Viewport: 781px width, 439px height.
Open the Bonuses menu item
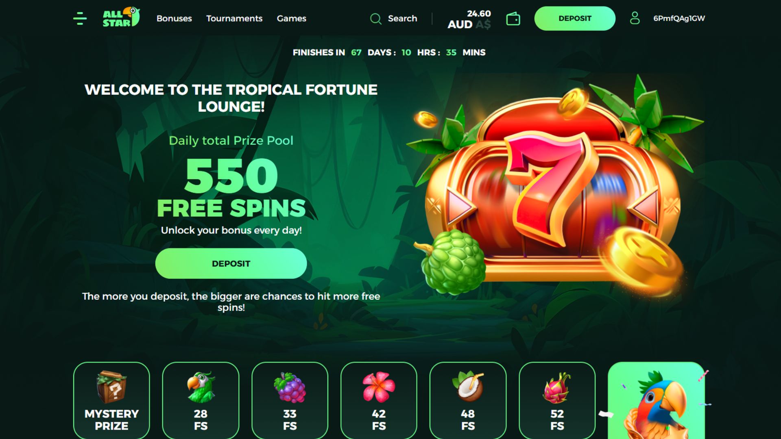coord(174,18)
